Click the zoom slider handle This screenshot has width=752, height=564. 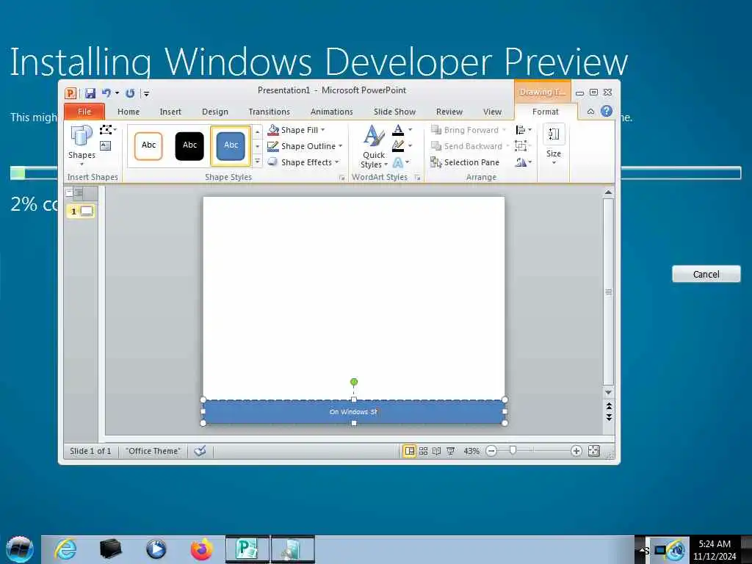tap(513, 450)
